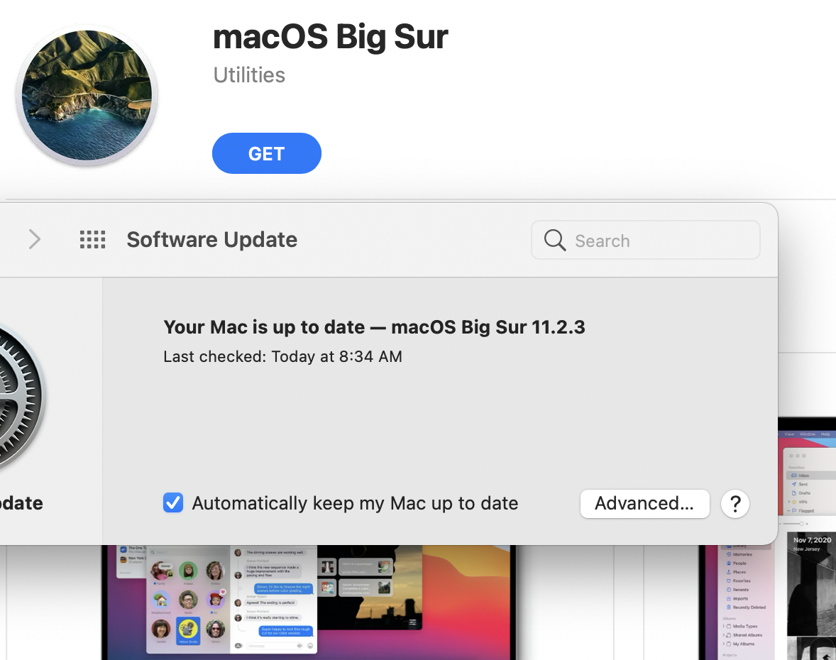The height and width of the screenshot is (660, 836).
Task: Click the GET button for macOS Big Sur
Action: coord(267,153)
